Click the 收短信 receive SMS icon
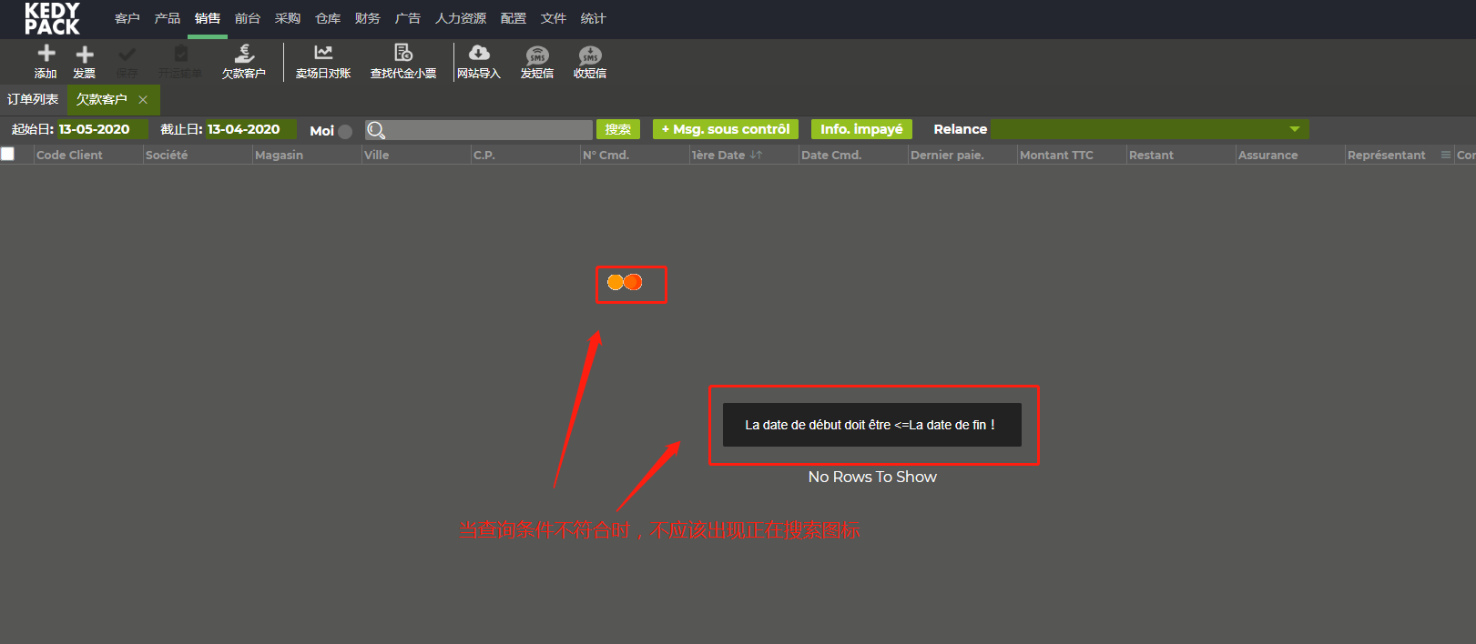The width and height of the screenshot is (1476, 644). coord(590,55)
